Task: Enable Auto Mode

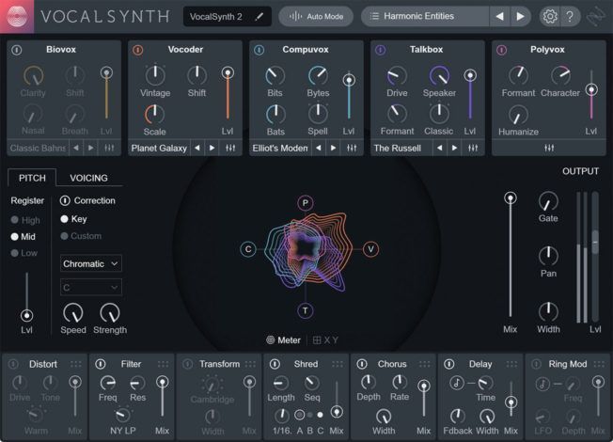Action: tap(316, 16)
